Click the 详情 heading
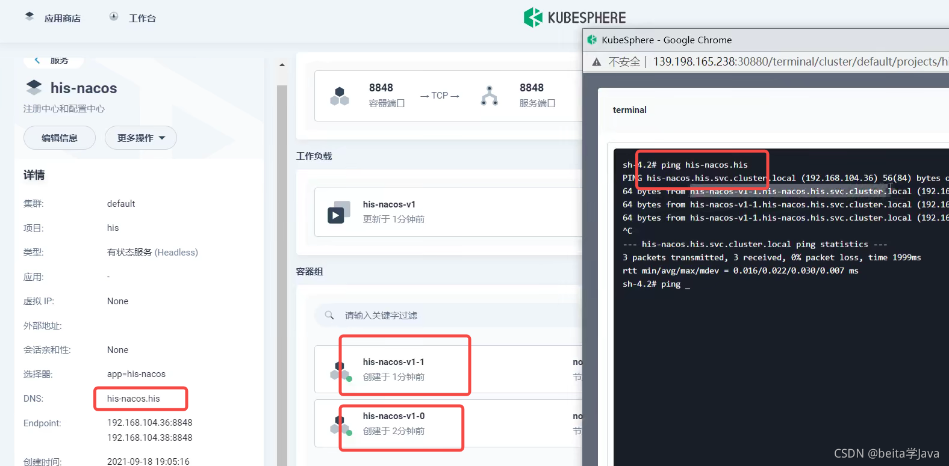Viewport: 949px width, 466px height. (x=34, y=175)
